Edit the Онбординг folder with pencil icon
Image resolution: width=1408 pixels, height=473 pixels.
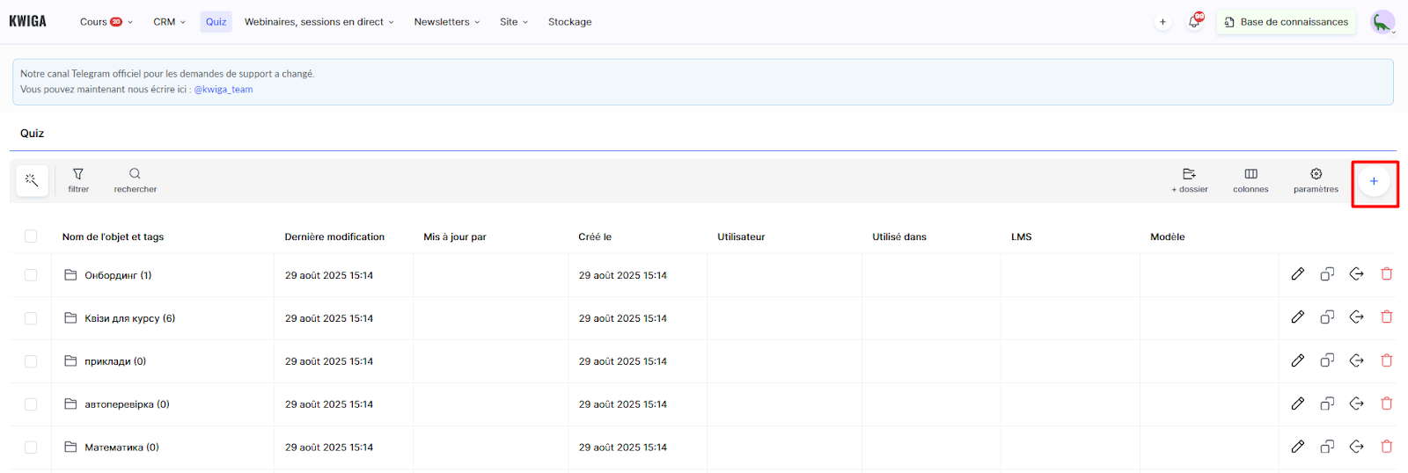pyautogui.click(x=1297, y=274)
